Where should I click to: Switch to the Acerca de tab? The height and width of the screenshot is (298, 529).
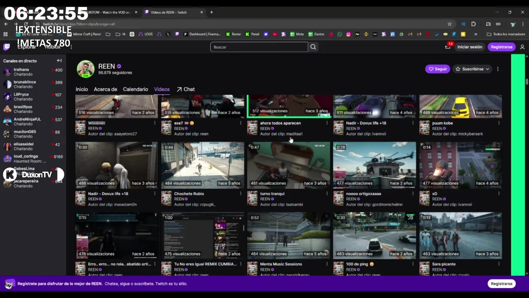coord(105,89)
